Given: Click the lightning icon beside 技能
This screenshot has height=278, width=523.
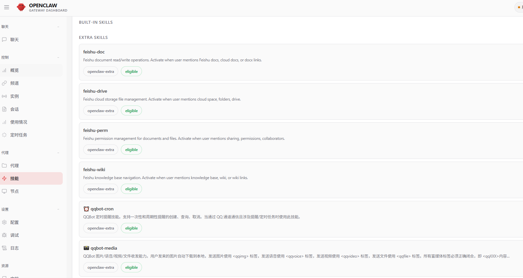Looking at the screenshot, I should tap(4, 178).
